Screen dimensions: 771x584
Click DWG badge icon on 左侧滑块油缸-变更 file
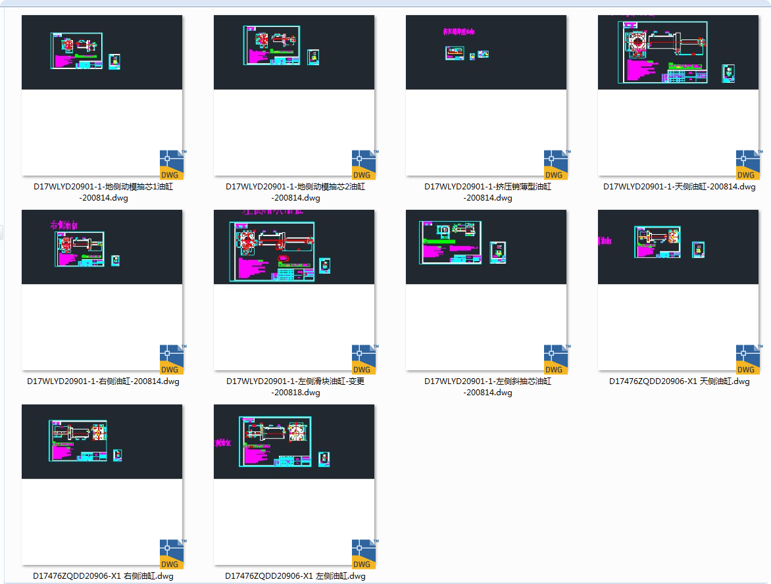coord(363,360)
